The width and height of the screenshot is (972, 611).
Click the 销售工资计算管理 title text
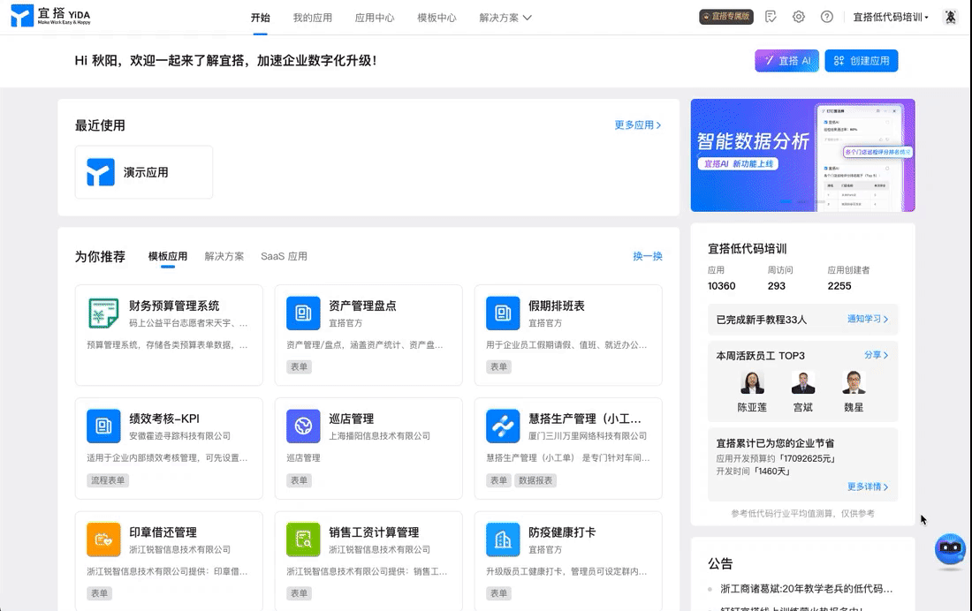click(x=374, y=532)
